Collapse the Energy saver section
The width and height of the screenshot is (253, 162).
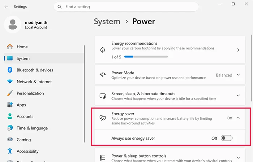(x=238, y=118)
